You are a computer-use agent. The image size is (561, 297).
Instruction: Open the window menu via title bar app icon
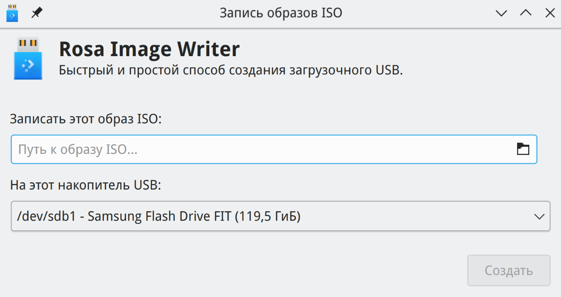12,13
